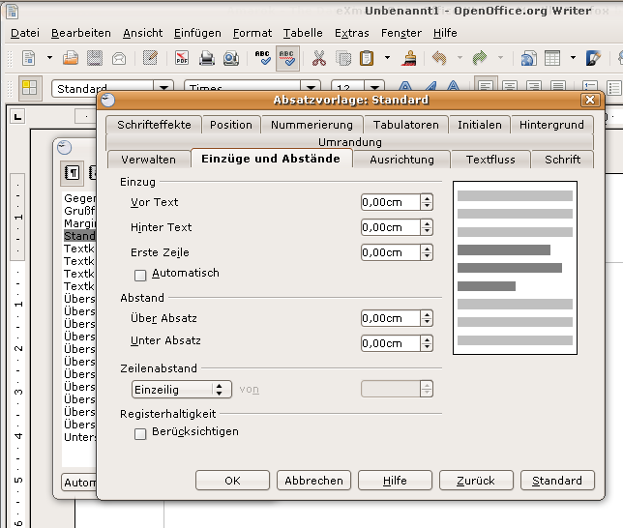Click the Spellcheck ABC icon
Image resolution: width=623 pixels, height=528 pixels.
click(262, 58)
